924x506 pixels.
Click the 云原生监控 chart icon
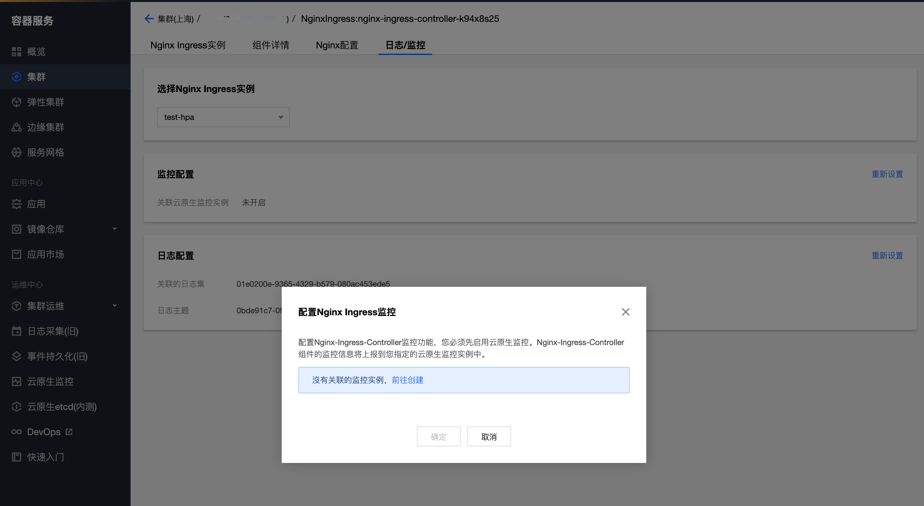(x=17, y=381)
